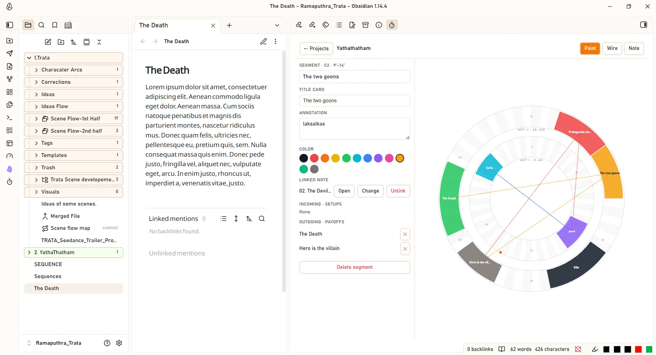This screenshot has height=355, width=656.
Task: Open a new tab
Action: pyautogui.click(x=229, y=25)
